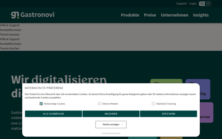This screenshot has width=222, height=139.
Task: Open the Unternehmen menu
Action: point(174,15)
